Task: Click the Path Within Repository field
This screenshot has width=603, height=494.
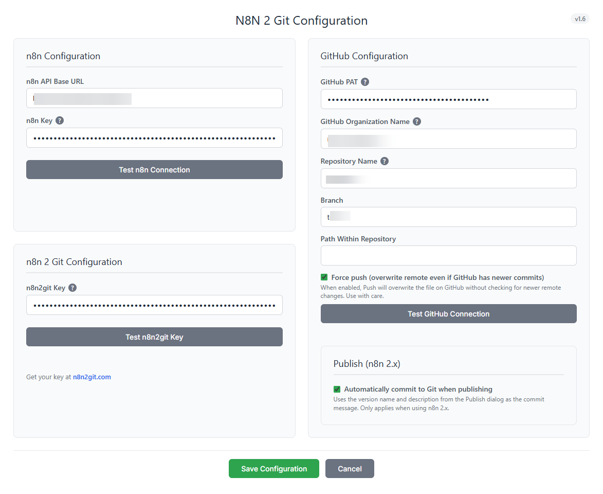Action: 448,255
